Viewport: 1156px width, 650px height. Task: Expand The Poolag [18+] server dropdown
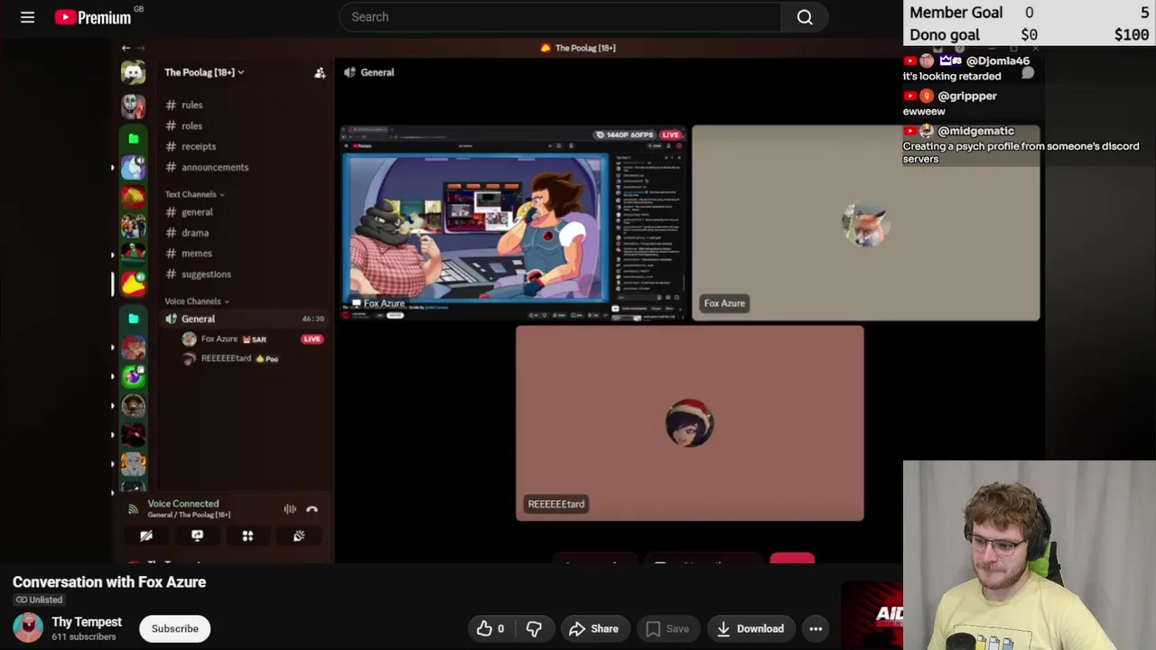click(204, 72)
